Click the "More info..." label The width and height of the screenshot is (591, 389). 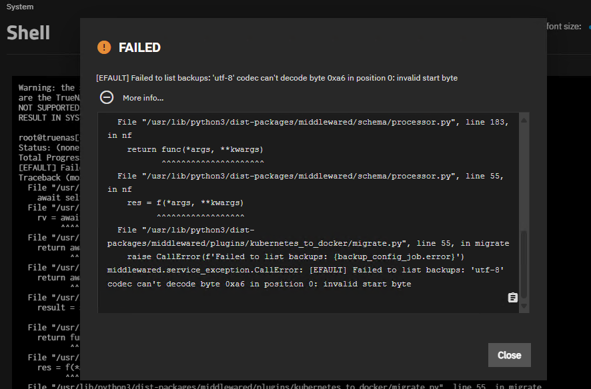[x=143, y=98]
